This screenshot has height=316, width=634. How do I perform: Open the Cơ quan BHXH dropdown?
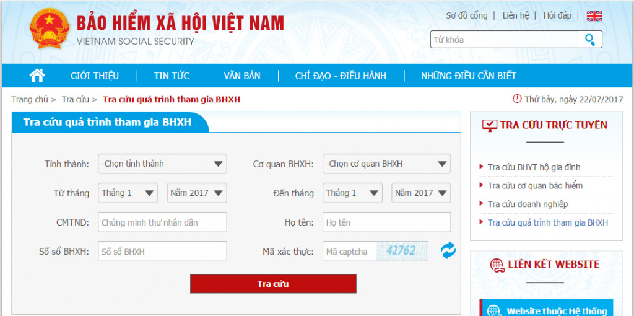point(386,164)
